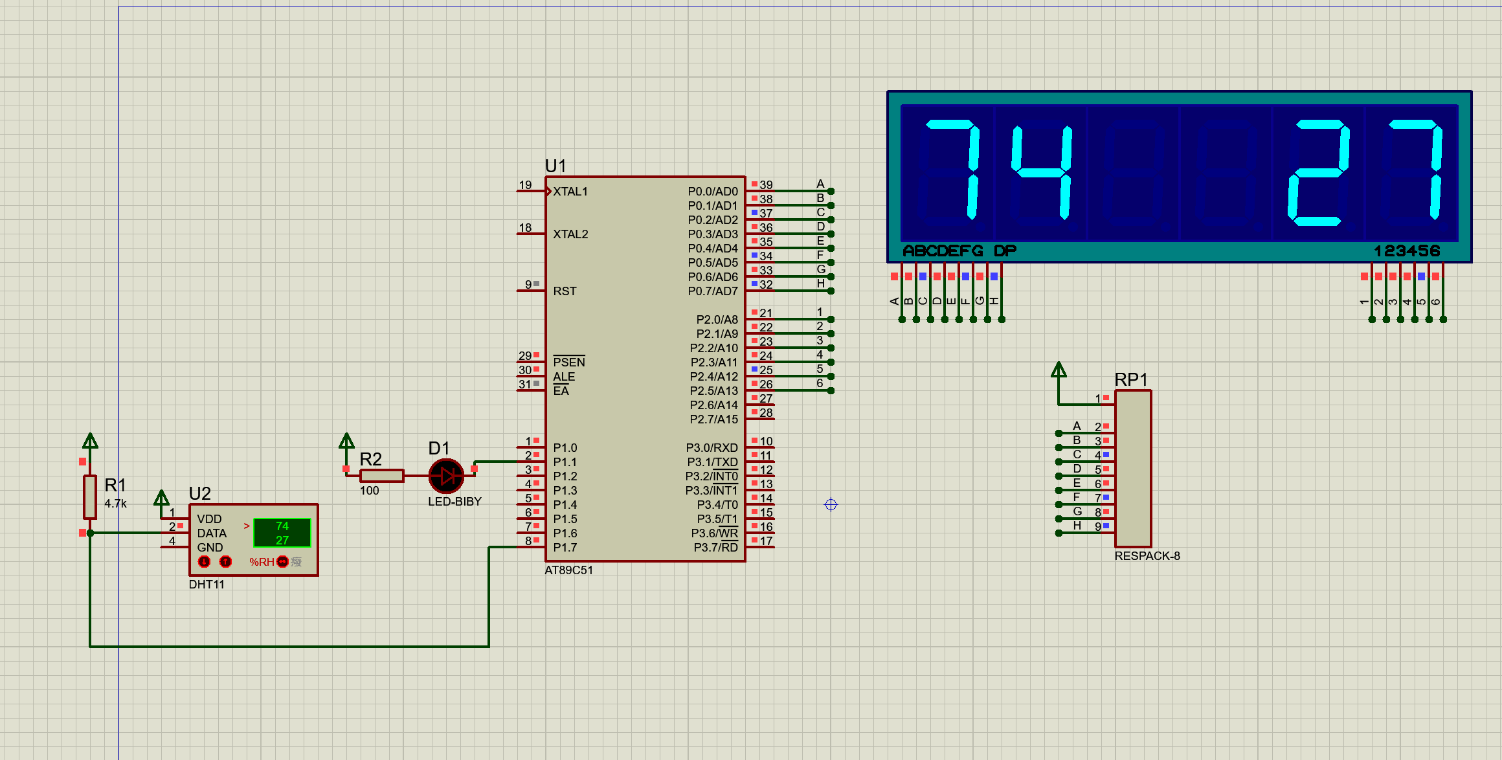This screenshot has height=760, width=1502.
Task: Click the XTAL1 pin 19 of U1
Action: tap(530, 191)
